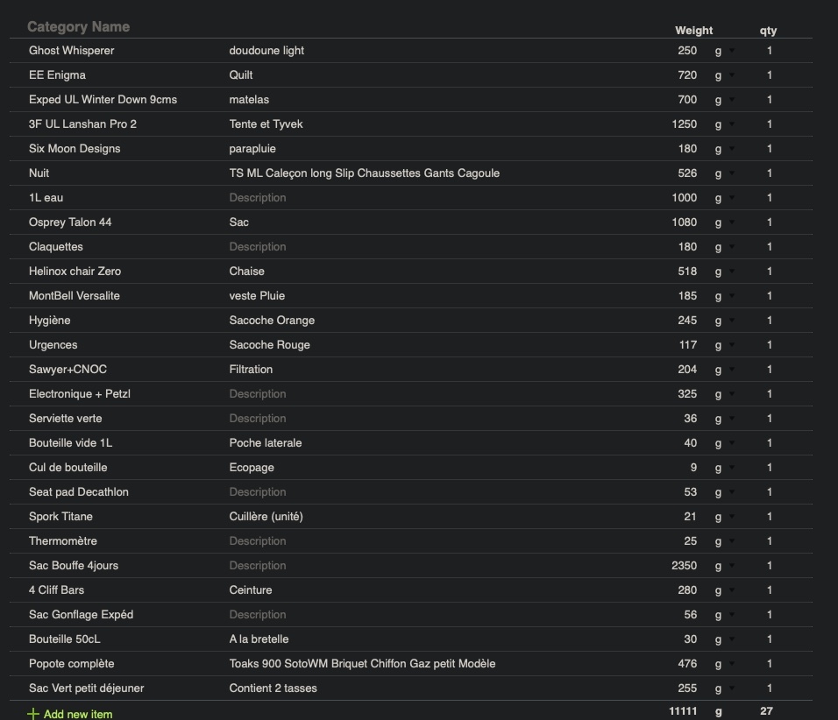This screenshot has width=838, height=720.
Task: Click the quantity field for Six Moon Designs
Action: 769,149
